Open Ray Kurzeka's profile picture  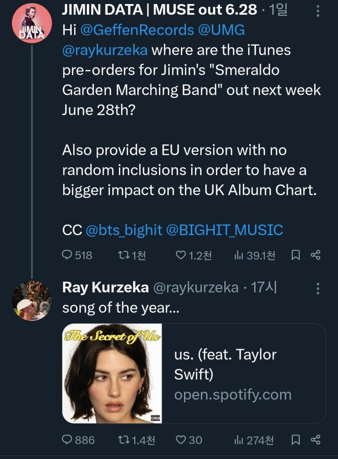(x=31, y=301)
